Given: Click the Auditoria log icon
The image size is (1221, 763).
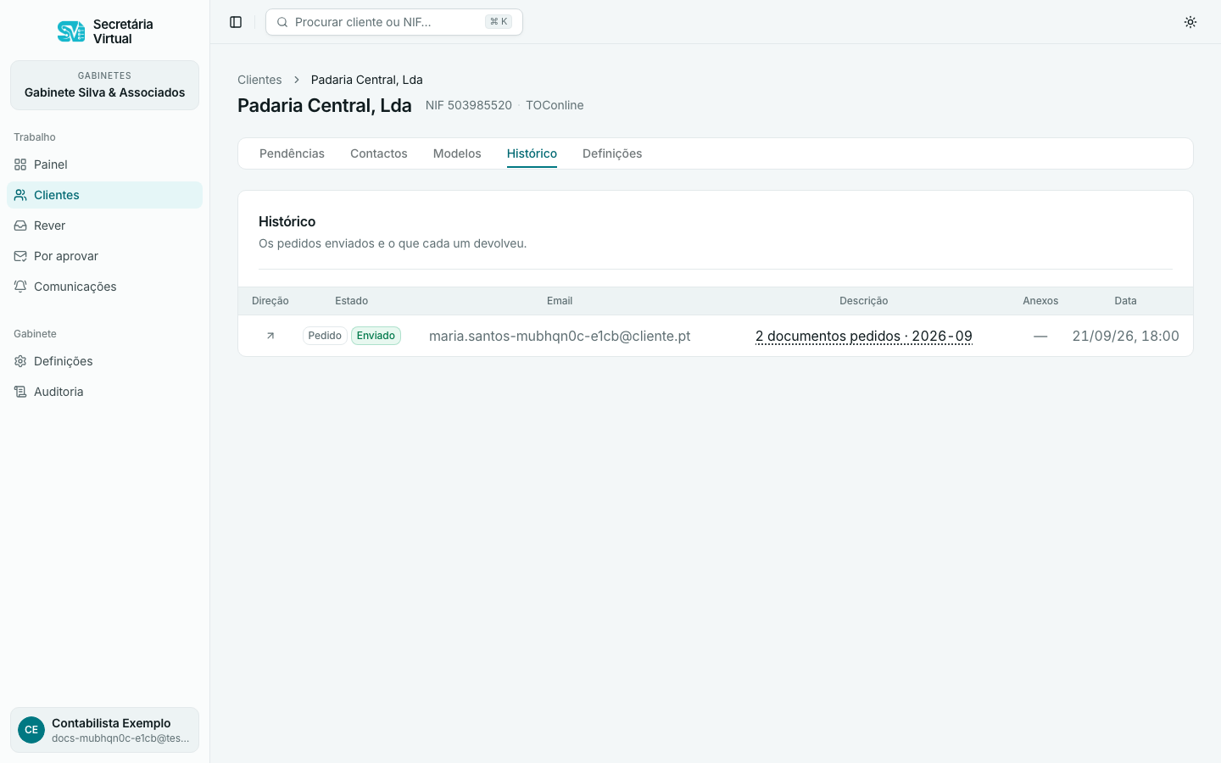Looking at the screenshot, I should coord(20,392).
